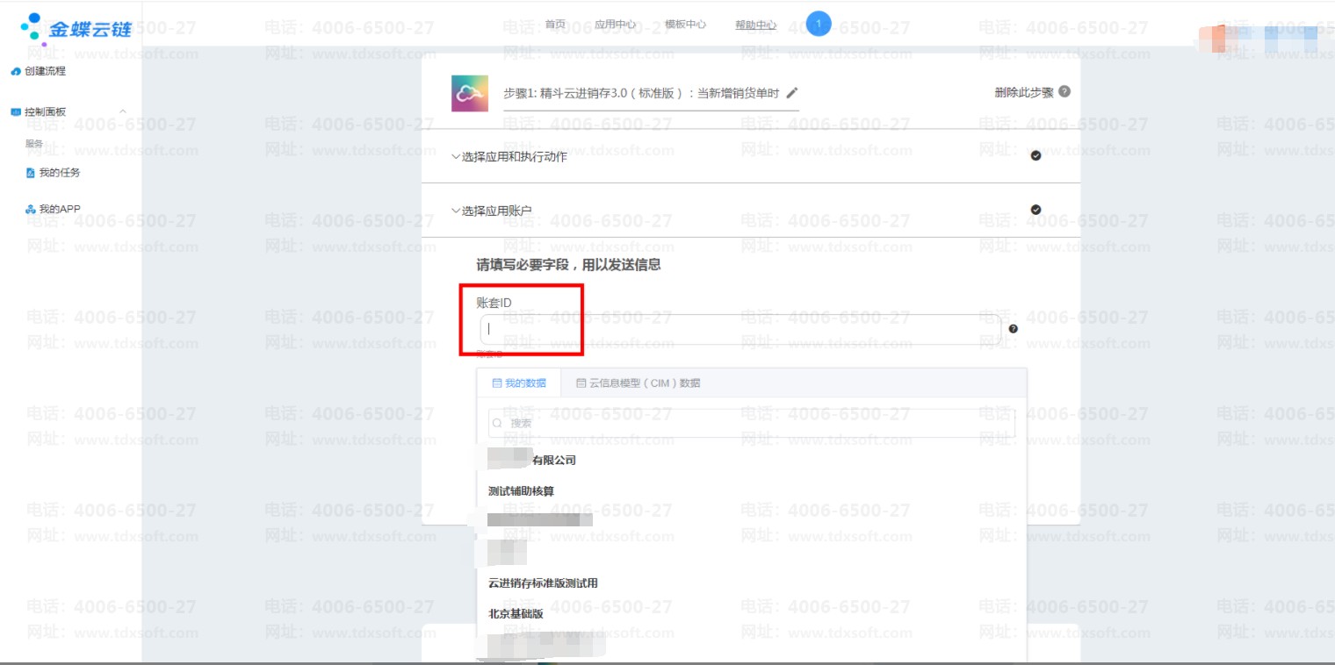Screen dimensions: 1335x665
Task: Open 帮助中心 in the top navigation
Action: (755, 25)
